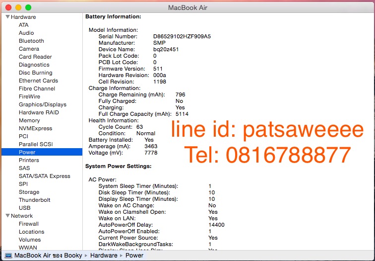Click the Firmware Version value 511
375x261 pixels.
pyautogui.click(x=158, y=69)
